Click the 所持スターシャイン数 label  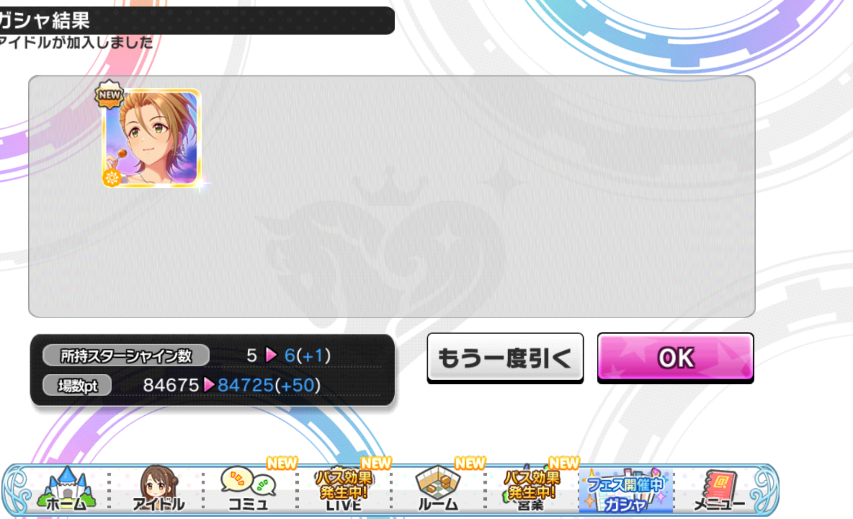pyautogui.click(x=126, y=356)
